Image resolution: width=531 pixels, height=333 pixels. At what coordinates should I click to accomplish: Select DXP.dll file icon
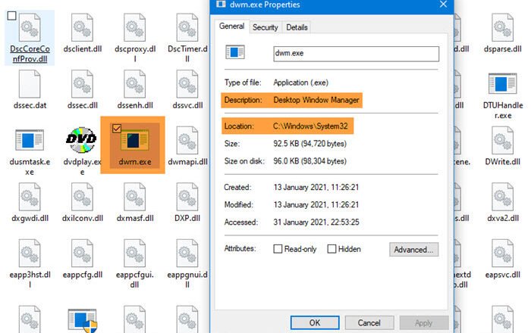(187, 197)
